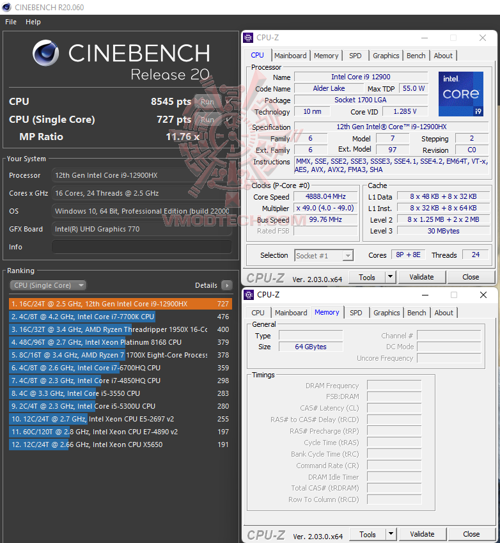Screen dimensions: 500x543
Task: Click the Details arrow icon in Ranking
Action: [227, 285]
